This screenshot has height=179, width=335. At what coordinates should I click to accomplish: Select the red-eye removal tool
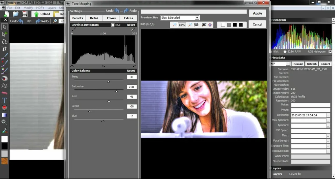click(x=5, y=78)
